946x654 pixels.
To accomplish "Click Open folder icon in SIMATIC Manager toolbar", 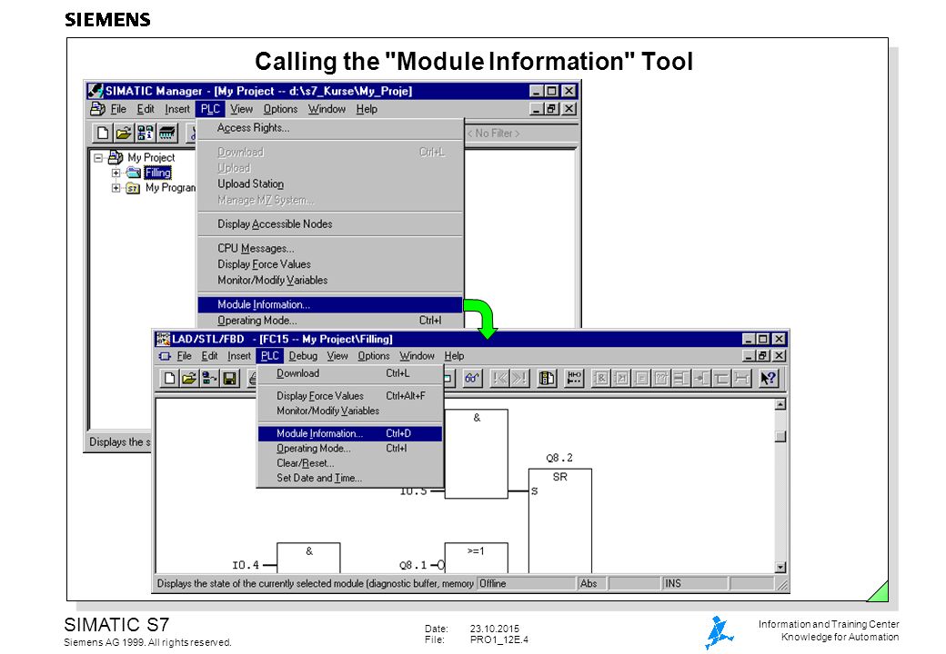I will 124,134.
